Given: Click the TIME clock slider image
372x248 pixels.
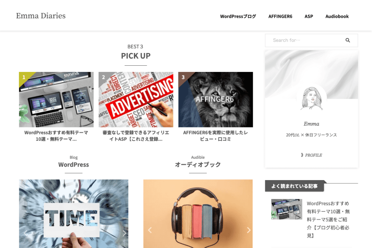Looking at the screenshot, I should 74,214.
